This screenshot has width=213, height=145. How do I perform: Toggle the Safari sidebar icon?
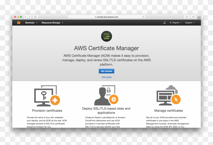[35, 17]
